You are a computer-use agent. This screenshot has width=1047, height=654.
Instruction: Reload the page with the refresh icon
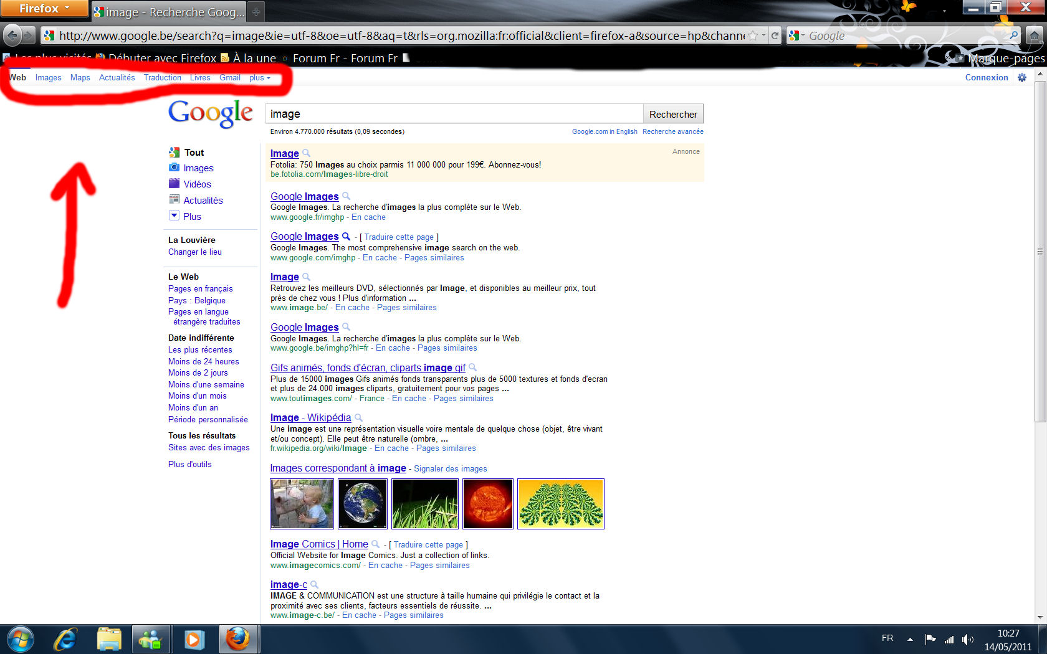click(x=775, y=36)
